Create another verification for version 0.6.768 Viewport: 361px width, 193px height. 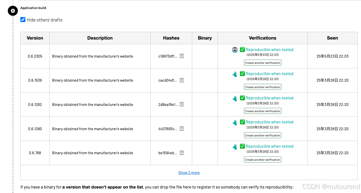263,160
